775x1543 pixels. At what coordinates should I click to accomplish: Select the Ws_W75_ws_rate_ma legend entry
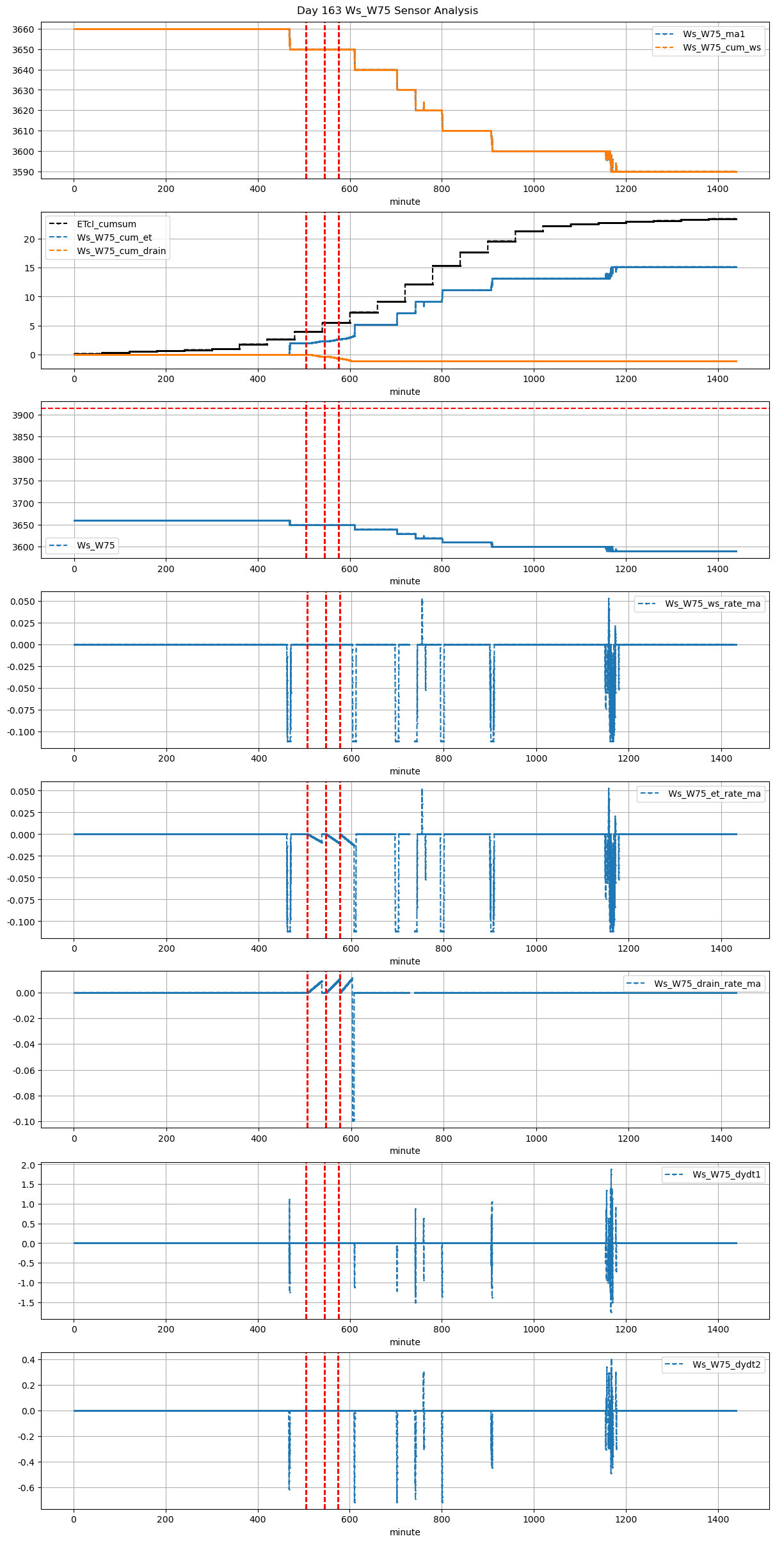[712, 604]
